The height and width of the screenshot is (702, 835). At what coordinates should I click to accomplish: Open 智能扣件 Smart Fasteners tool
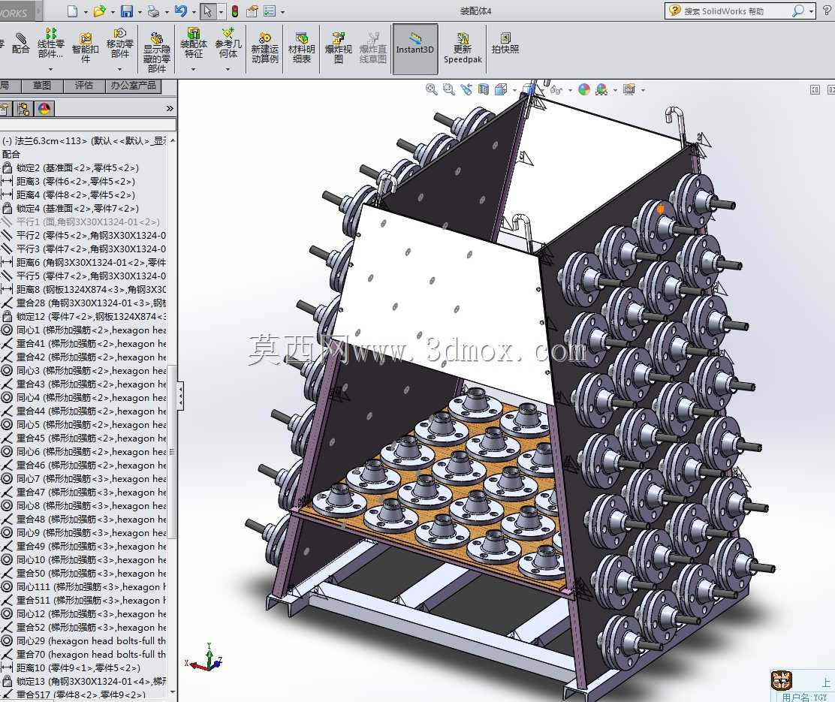(x=85, y=47)
